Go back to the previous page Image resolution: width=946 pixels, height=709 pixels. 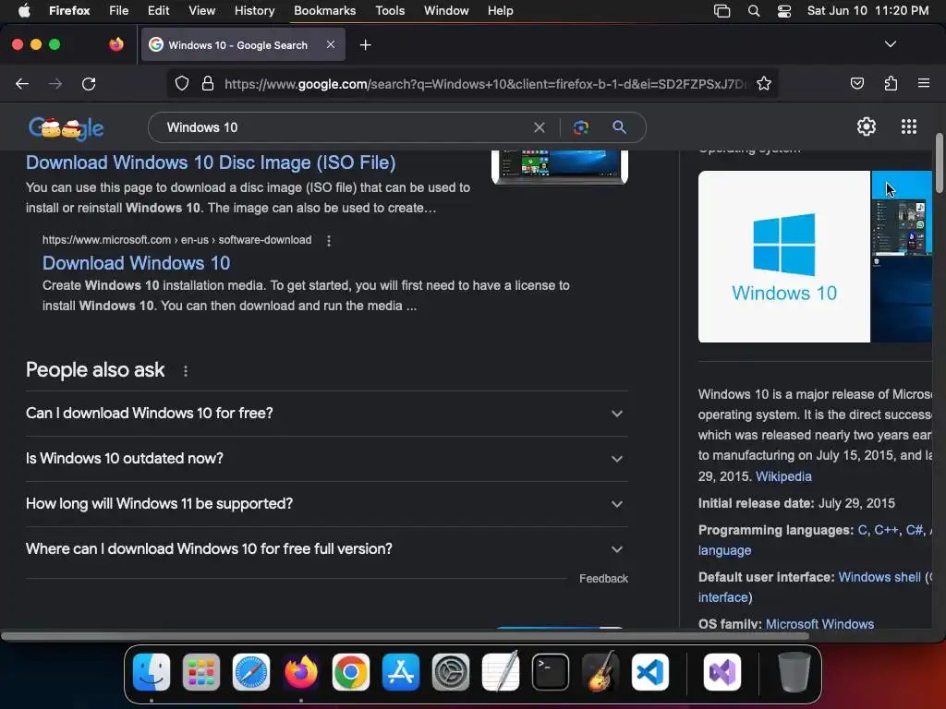(22, 84)
